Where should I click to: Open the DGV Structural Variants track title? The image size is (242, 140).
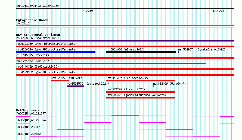tap(38, 35)
